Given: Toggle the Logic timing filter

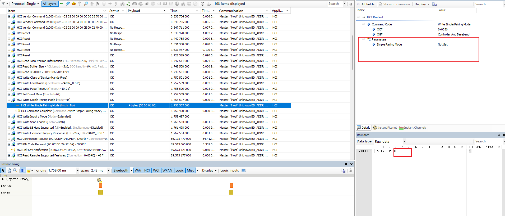Looking at the screenshot, I should (x=179, y=170).
